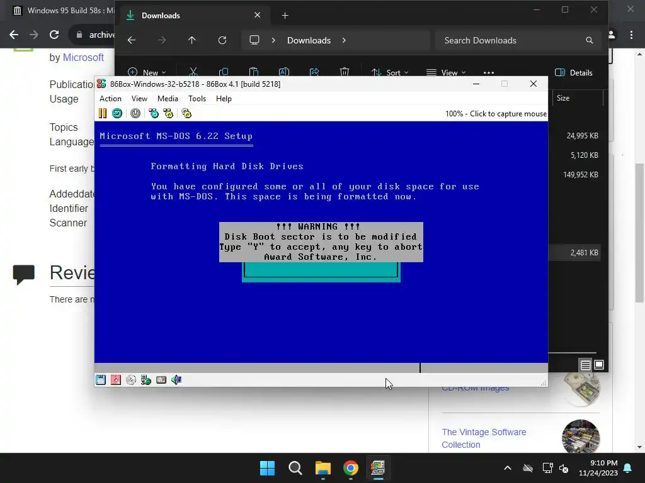Click the ACPI shutdown power icon in 86Box
The height and width of the screenshot is (483, 645).
point(135,113)
